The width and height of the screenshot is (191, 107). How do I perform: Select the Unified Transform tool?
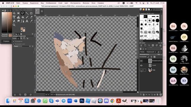[14, 17]
